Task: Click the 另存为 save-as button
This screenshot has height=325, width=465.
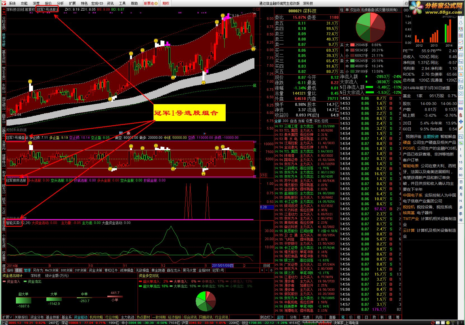Action: click(38, 270)
